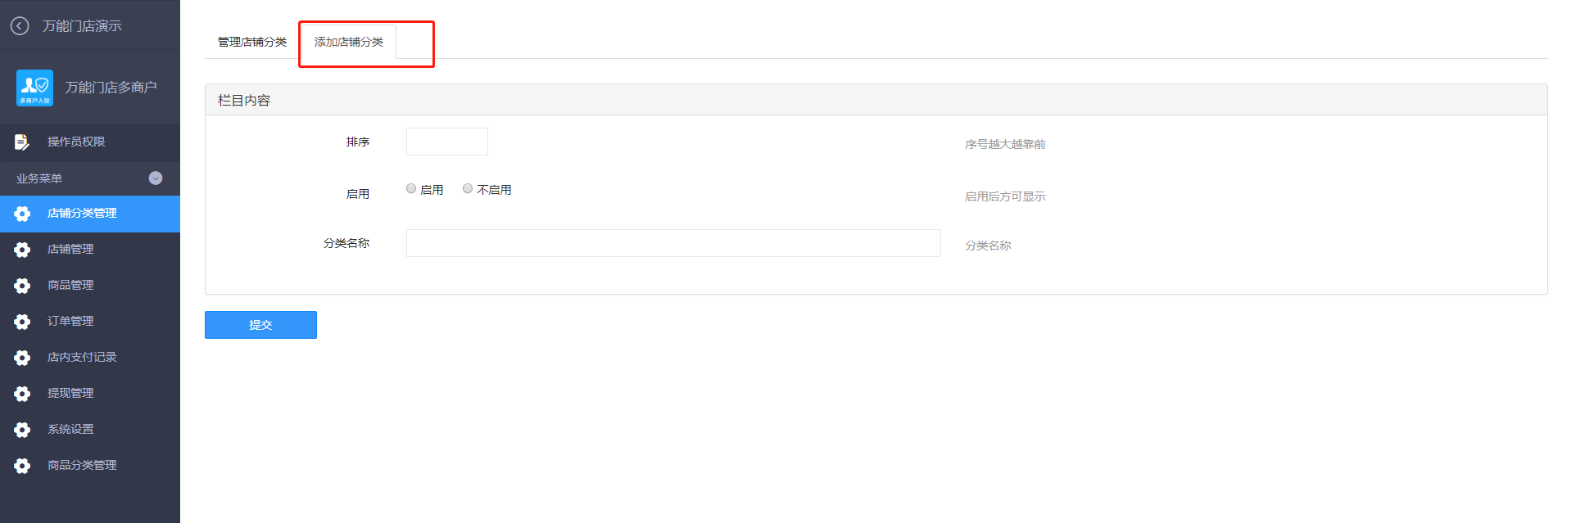Screen dimensions: 1571x523
Task: Click the 业务菜单 section label
Action: [39, 178]
